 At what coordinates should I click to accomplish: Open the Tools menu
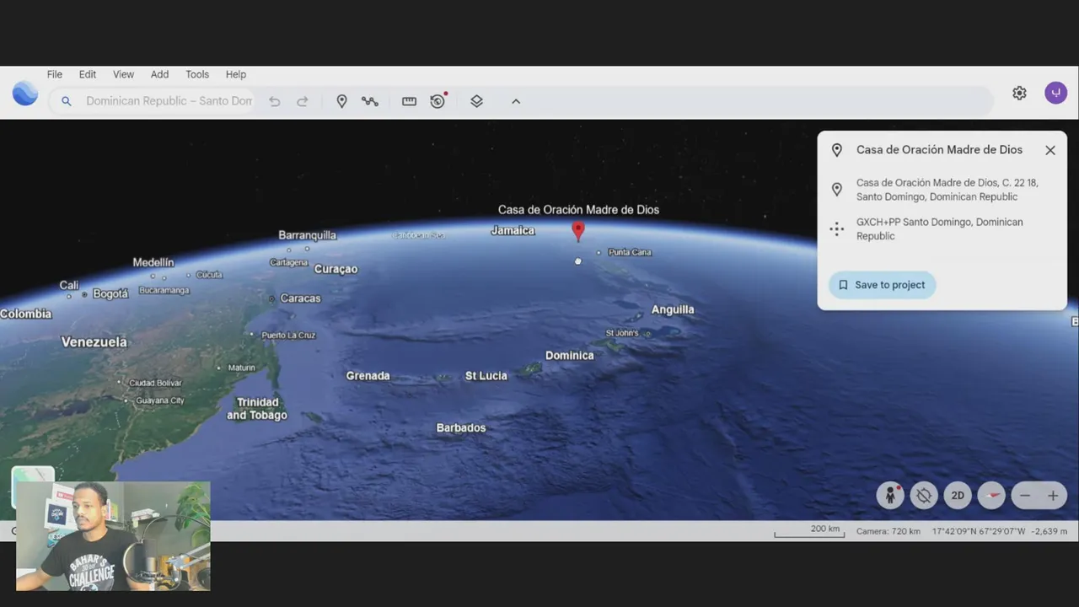[197, 74]
